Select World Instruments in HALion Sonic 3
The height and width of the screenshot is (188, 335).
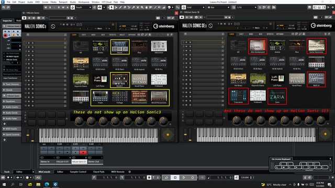pos(139,97)
